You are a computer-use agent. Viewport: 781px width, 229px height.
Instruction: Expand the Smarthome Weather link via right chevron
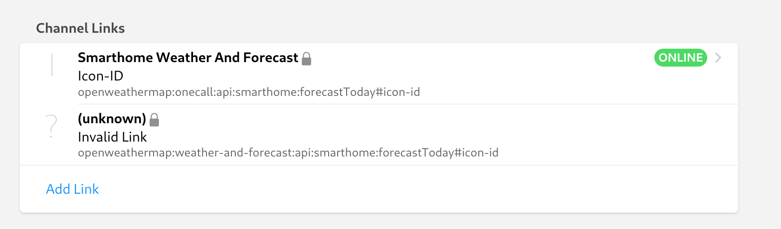[718, 58]
